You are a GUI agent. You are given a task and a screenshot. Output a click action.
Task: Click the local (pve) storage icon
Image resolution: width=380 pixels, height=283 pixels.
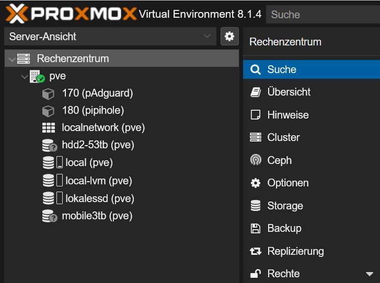point(49,162)
